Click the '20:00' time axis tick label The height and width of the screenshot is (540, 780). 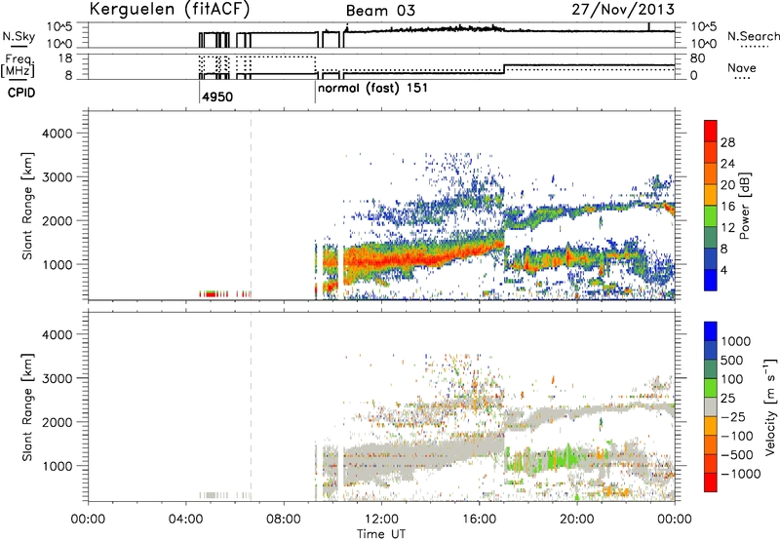tap(577, 520)
